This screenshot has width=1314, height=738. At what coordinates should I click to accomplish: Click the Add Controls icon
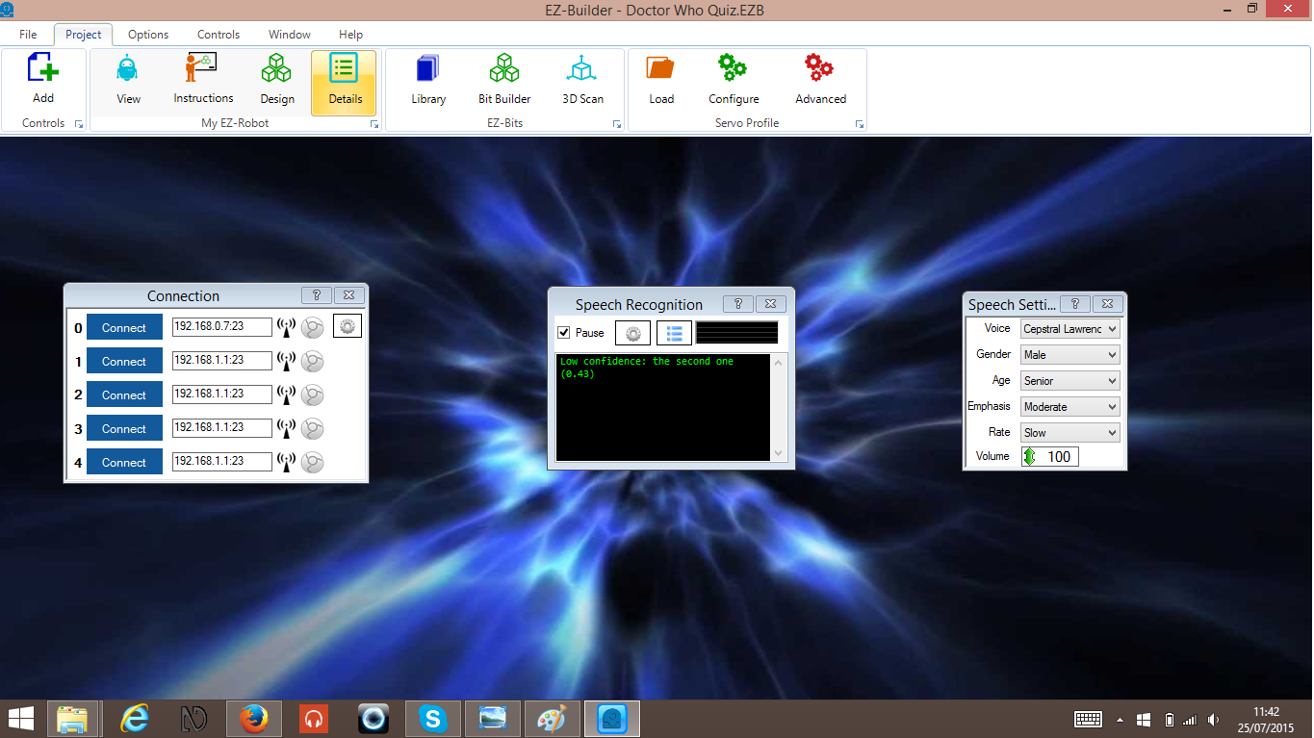click(43, 70)
